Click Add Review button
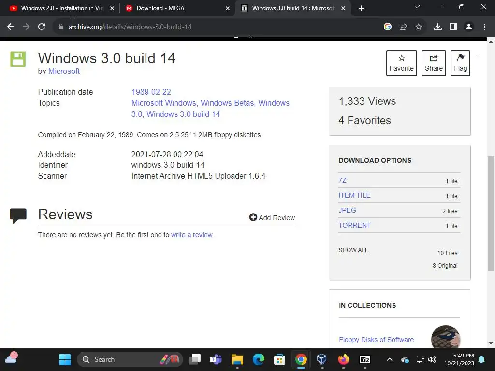The width and height of the screenshot is (495, 371). tap(272, 218)
